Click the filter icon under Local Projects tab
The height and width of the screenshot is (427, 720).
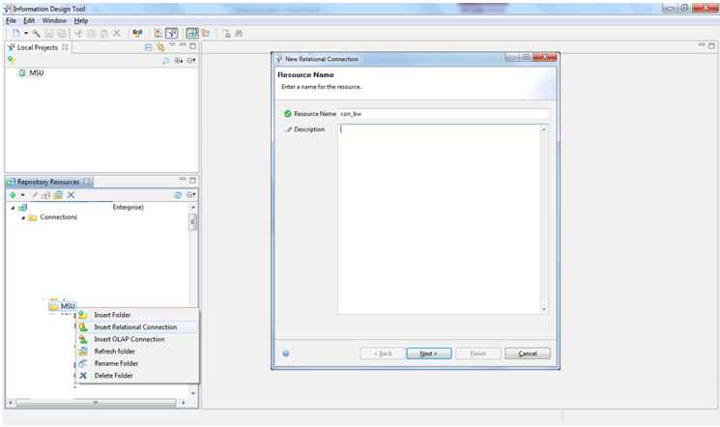(x=12, y=60)
